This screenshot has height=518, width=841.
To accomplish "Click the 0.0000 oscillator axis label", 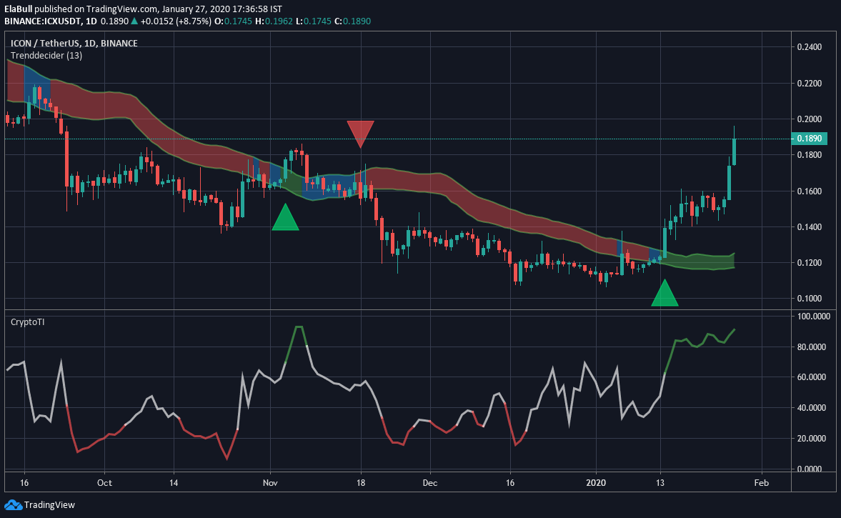I will [810, 469].
